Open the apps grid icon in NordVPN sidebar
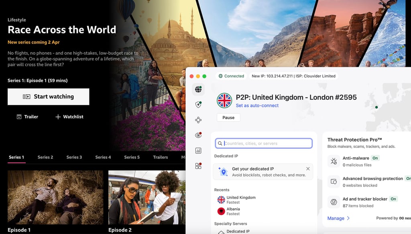Viewport: 411px width, 234px height. pos(198,166)
